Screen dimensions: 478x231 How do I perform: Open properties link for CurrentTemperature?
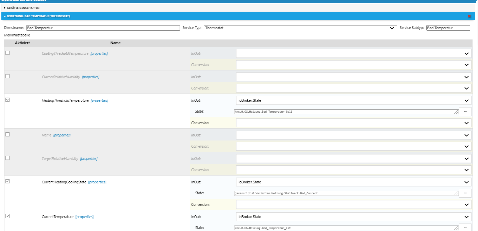click(84, 217)
